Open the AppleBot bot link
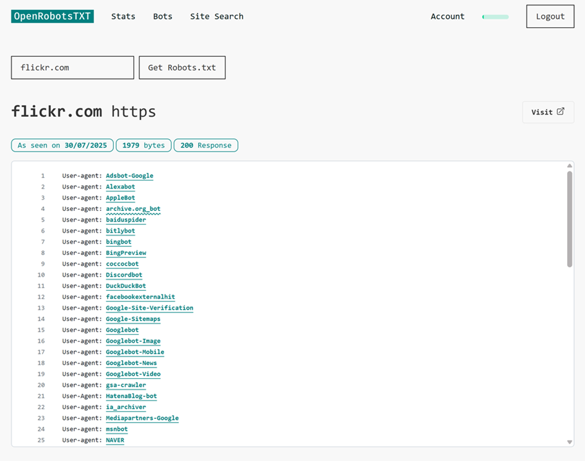Screen dimensions: 585x461 (121, 197)
